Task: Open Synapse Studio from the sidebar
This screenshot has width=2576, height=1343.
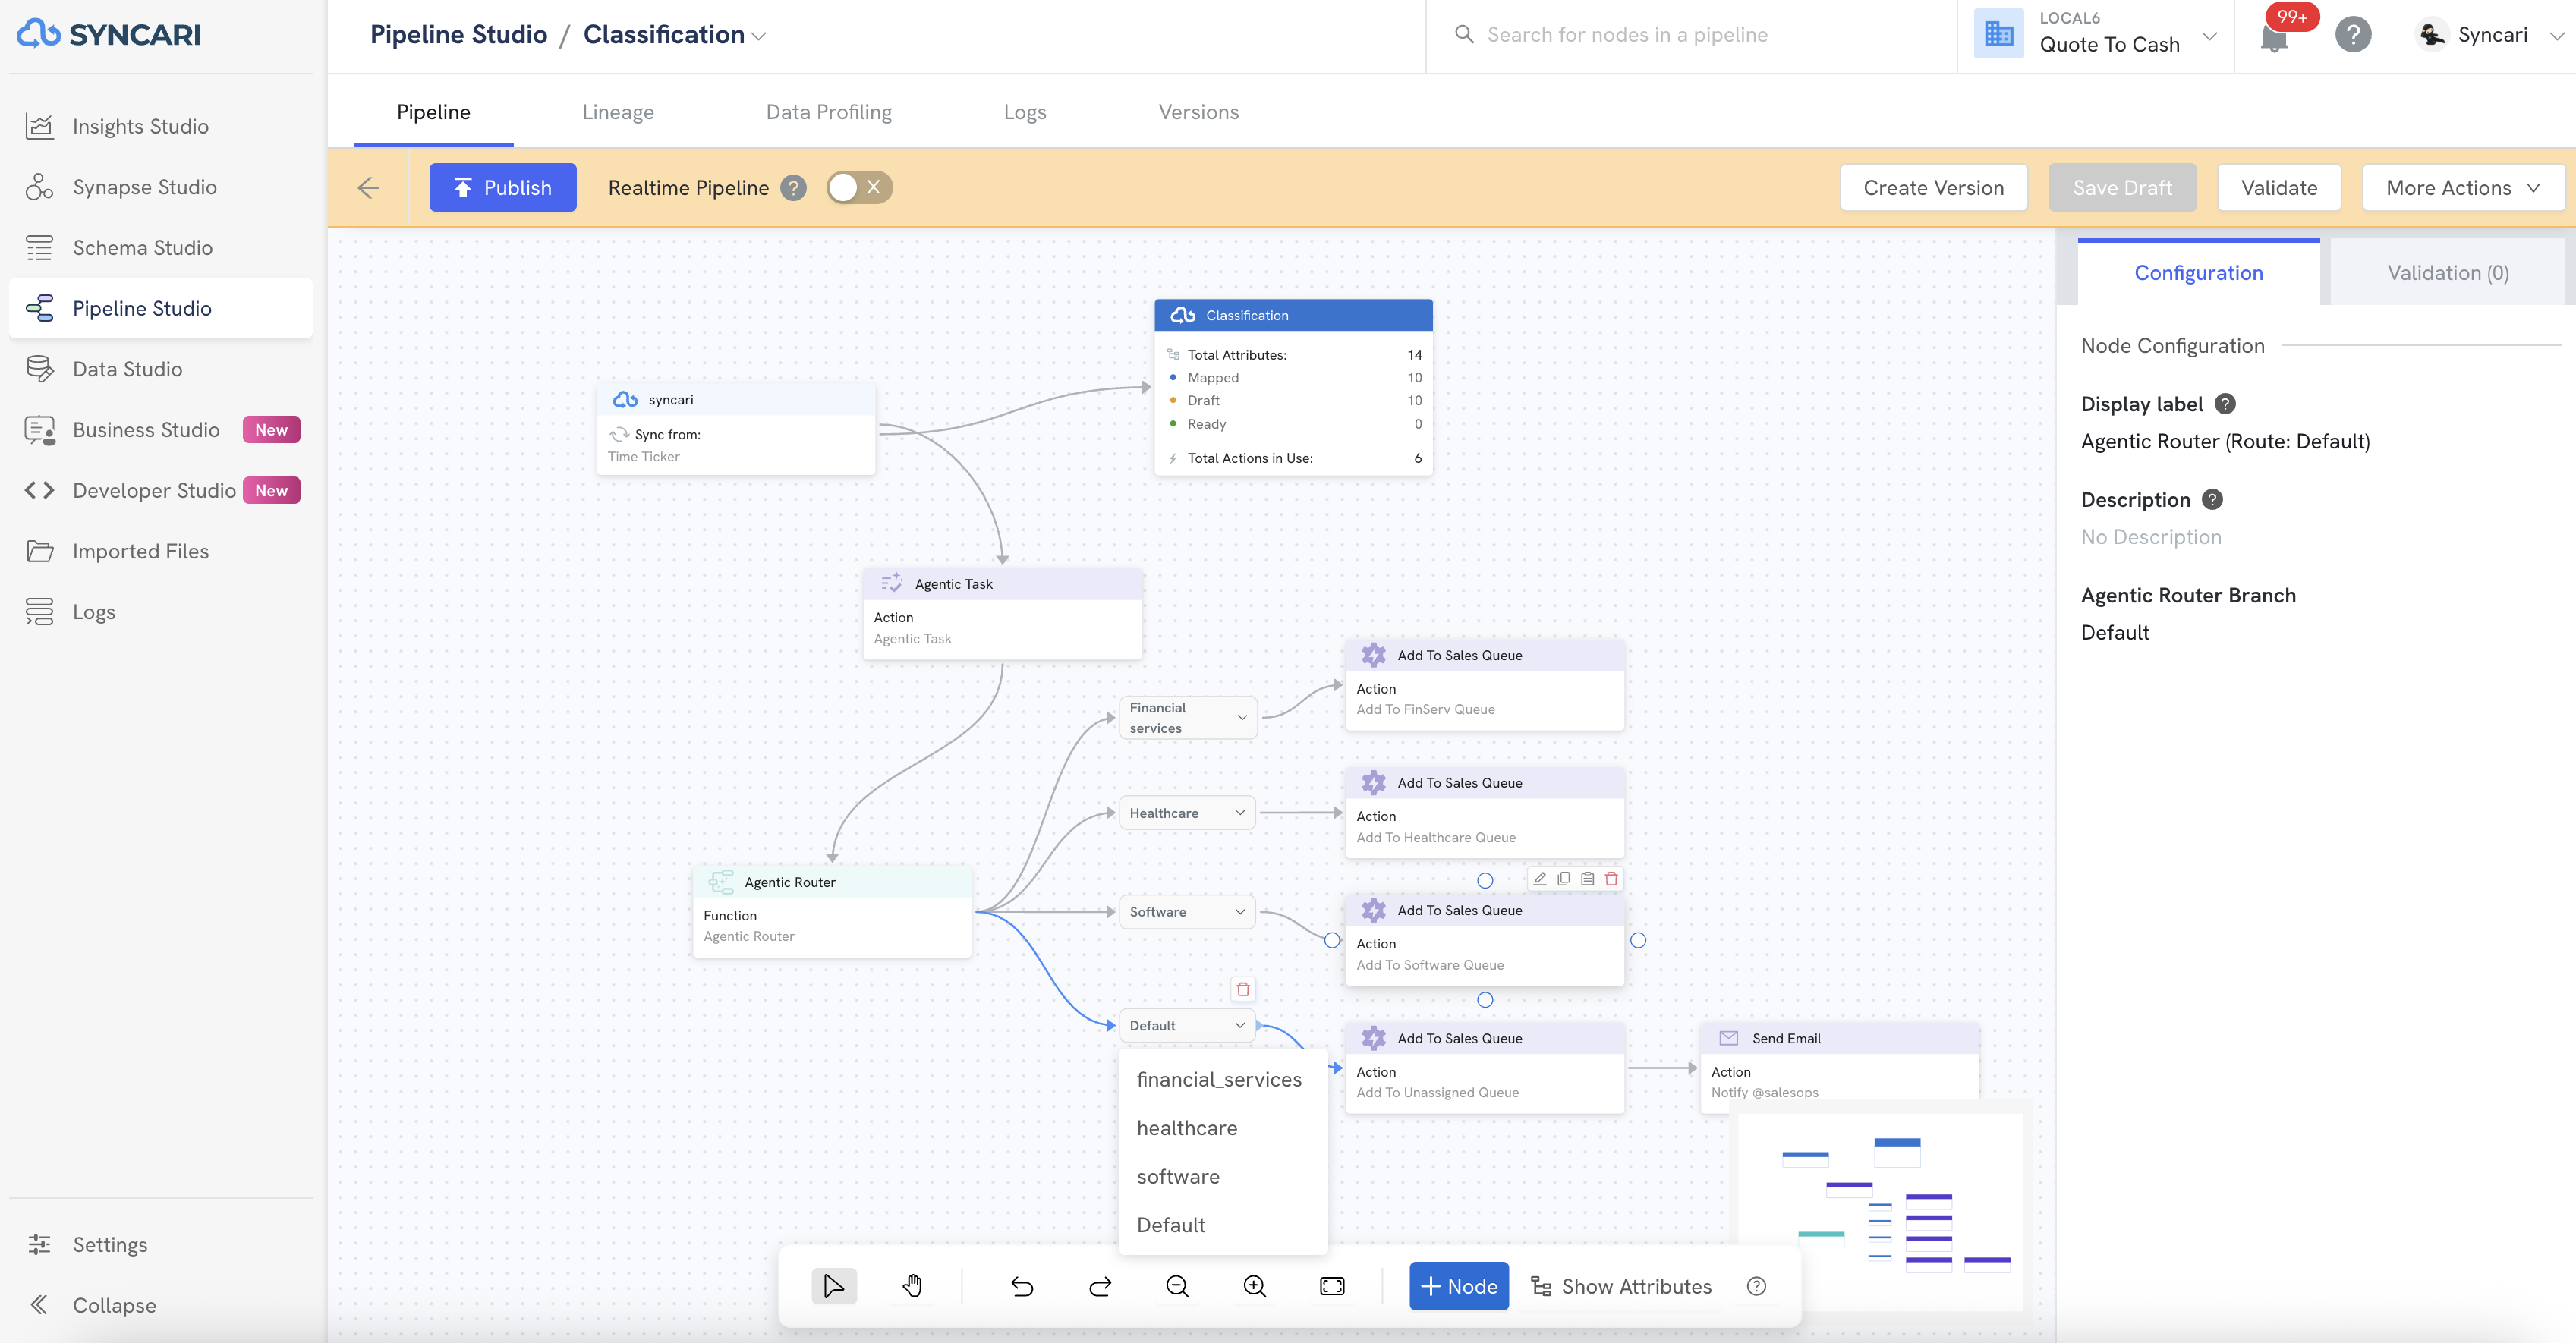Action: coord(160,187)
